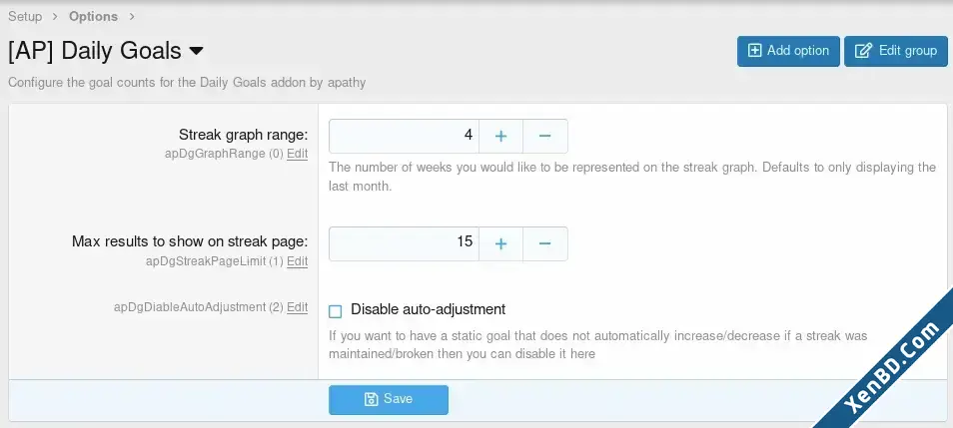Go to Options in the breadcrumb

[93, 16]
